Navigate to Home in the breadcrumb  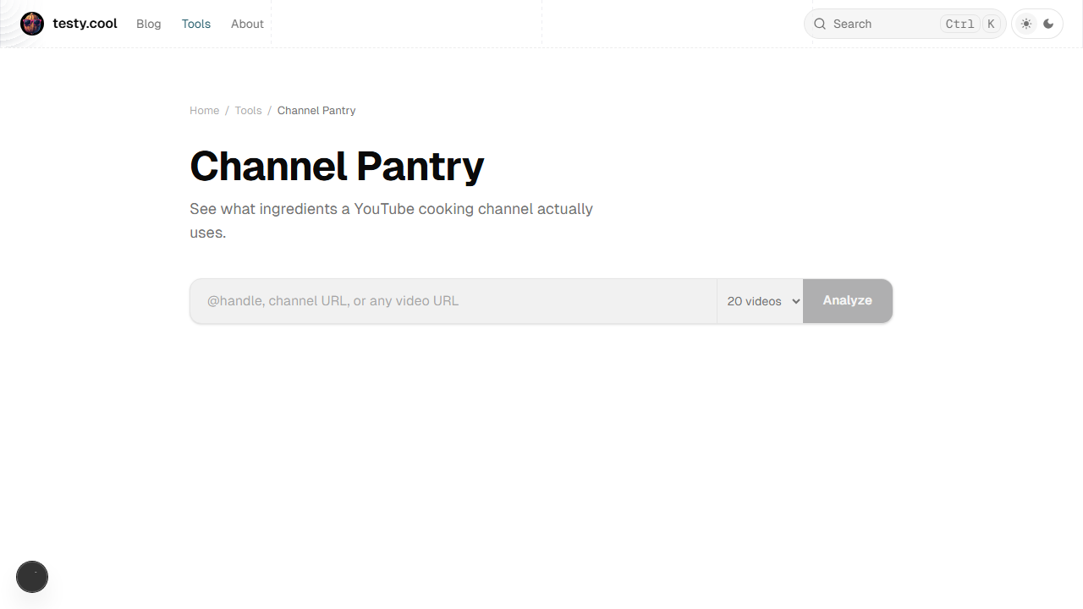coord(204,111)
